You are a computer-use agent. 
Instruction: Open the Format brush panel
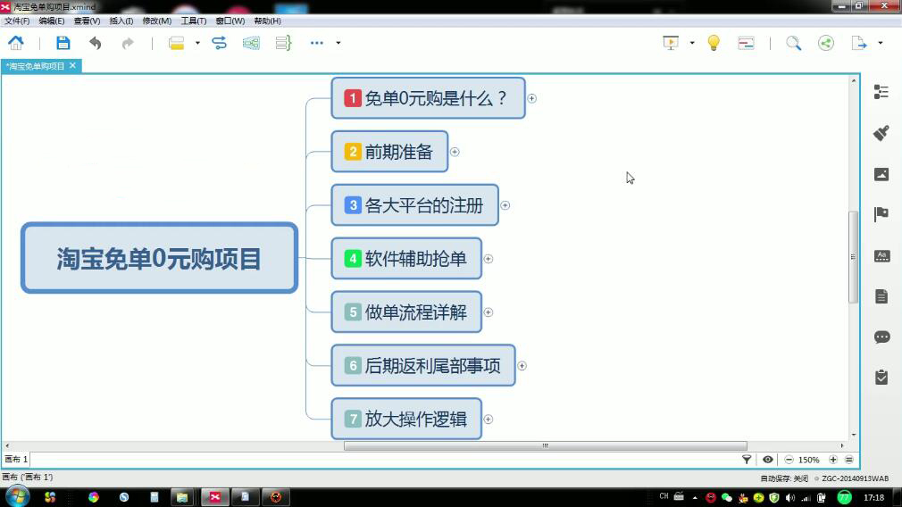click(881, 133)
